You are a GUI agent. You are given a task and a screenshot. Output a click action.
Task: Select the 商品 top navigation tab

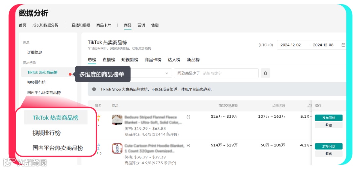tap(128, 25)
